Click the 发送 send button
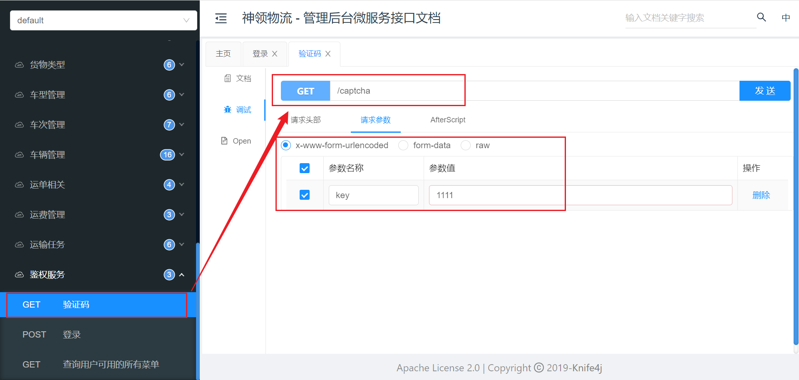Screen dimensions: 799x380 point(764,91)
